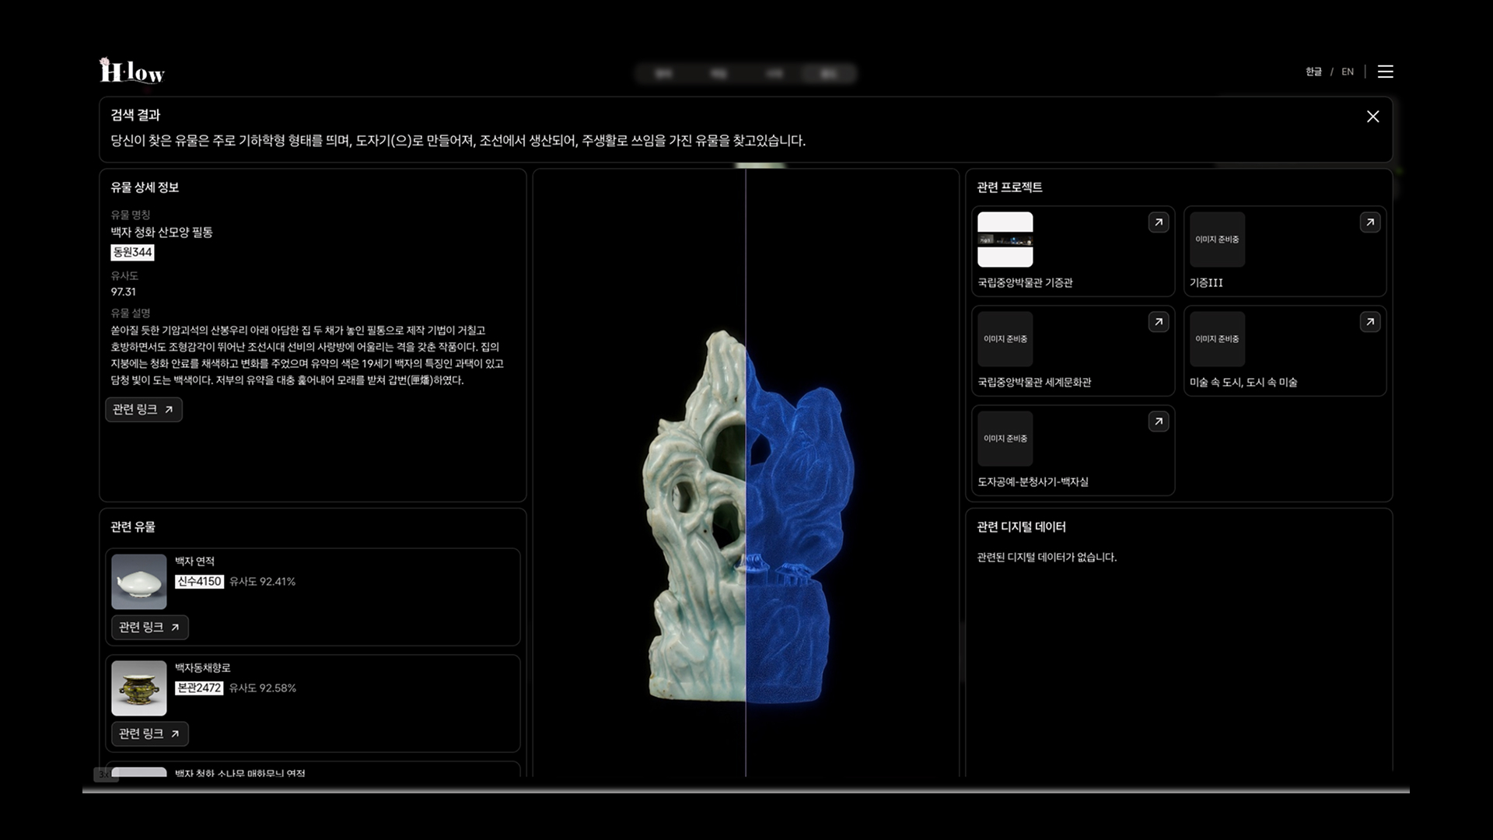Viewport: 1493px width, 840px height.
Task: Switch language to 한글
Action: click(1313, 72)
